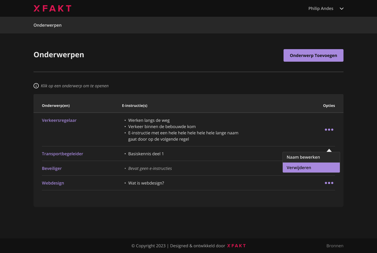
Task: Click the large Onderwerpen page heading
Action: pos(59,55)
